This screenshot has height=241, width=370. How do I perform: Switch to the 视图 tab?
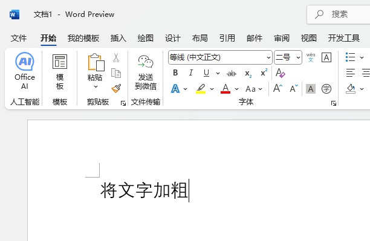(x=309, y=38)
